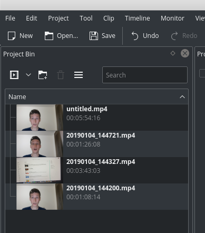
Task: Toggle the sort order arrow in Name header
Action: [x=182, y=97]
